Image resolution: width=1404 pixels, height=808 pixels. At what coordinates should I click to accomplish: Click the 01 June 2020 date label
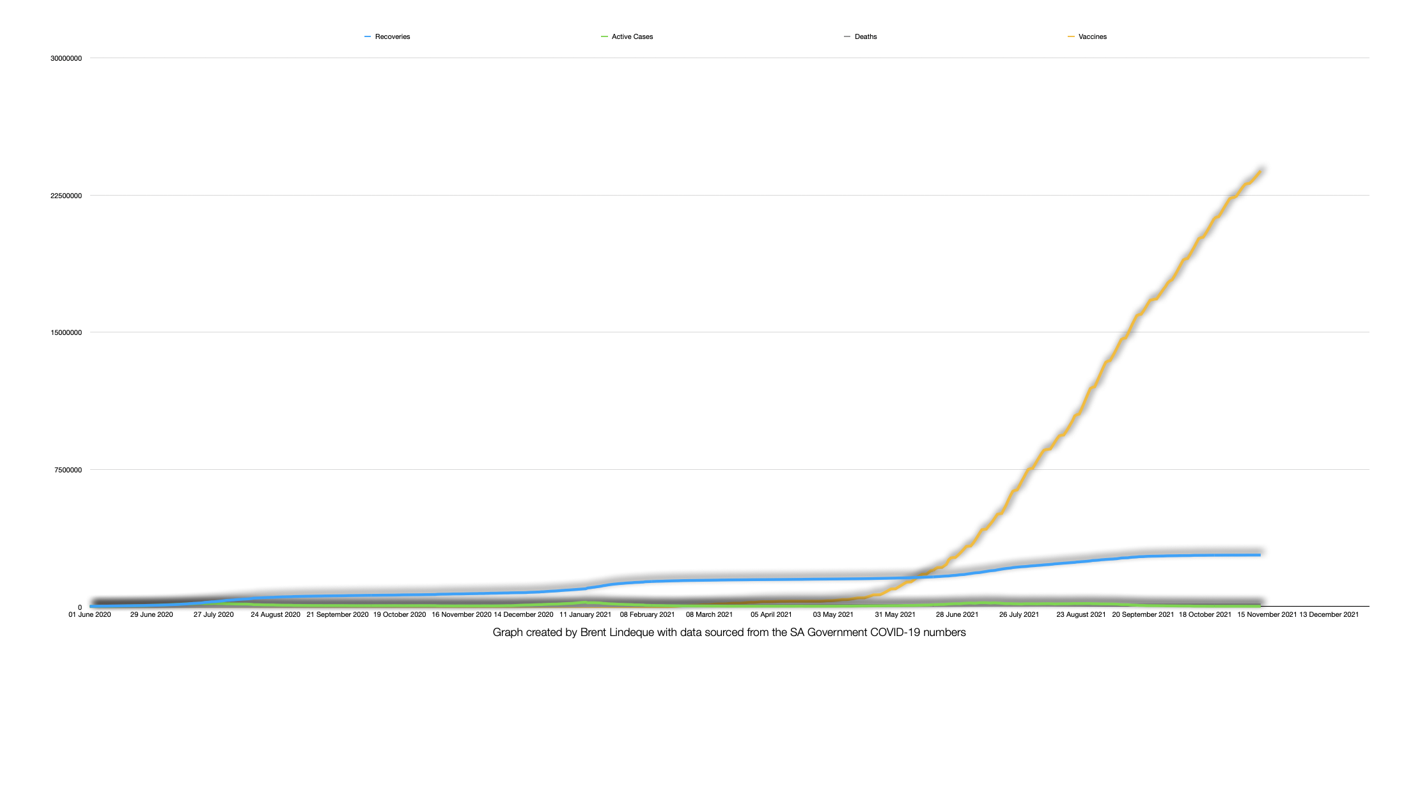(x=90, y=615)
